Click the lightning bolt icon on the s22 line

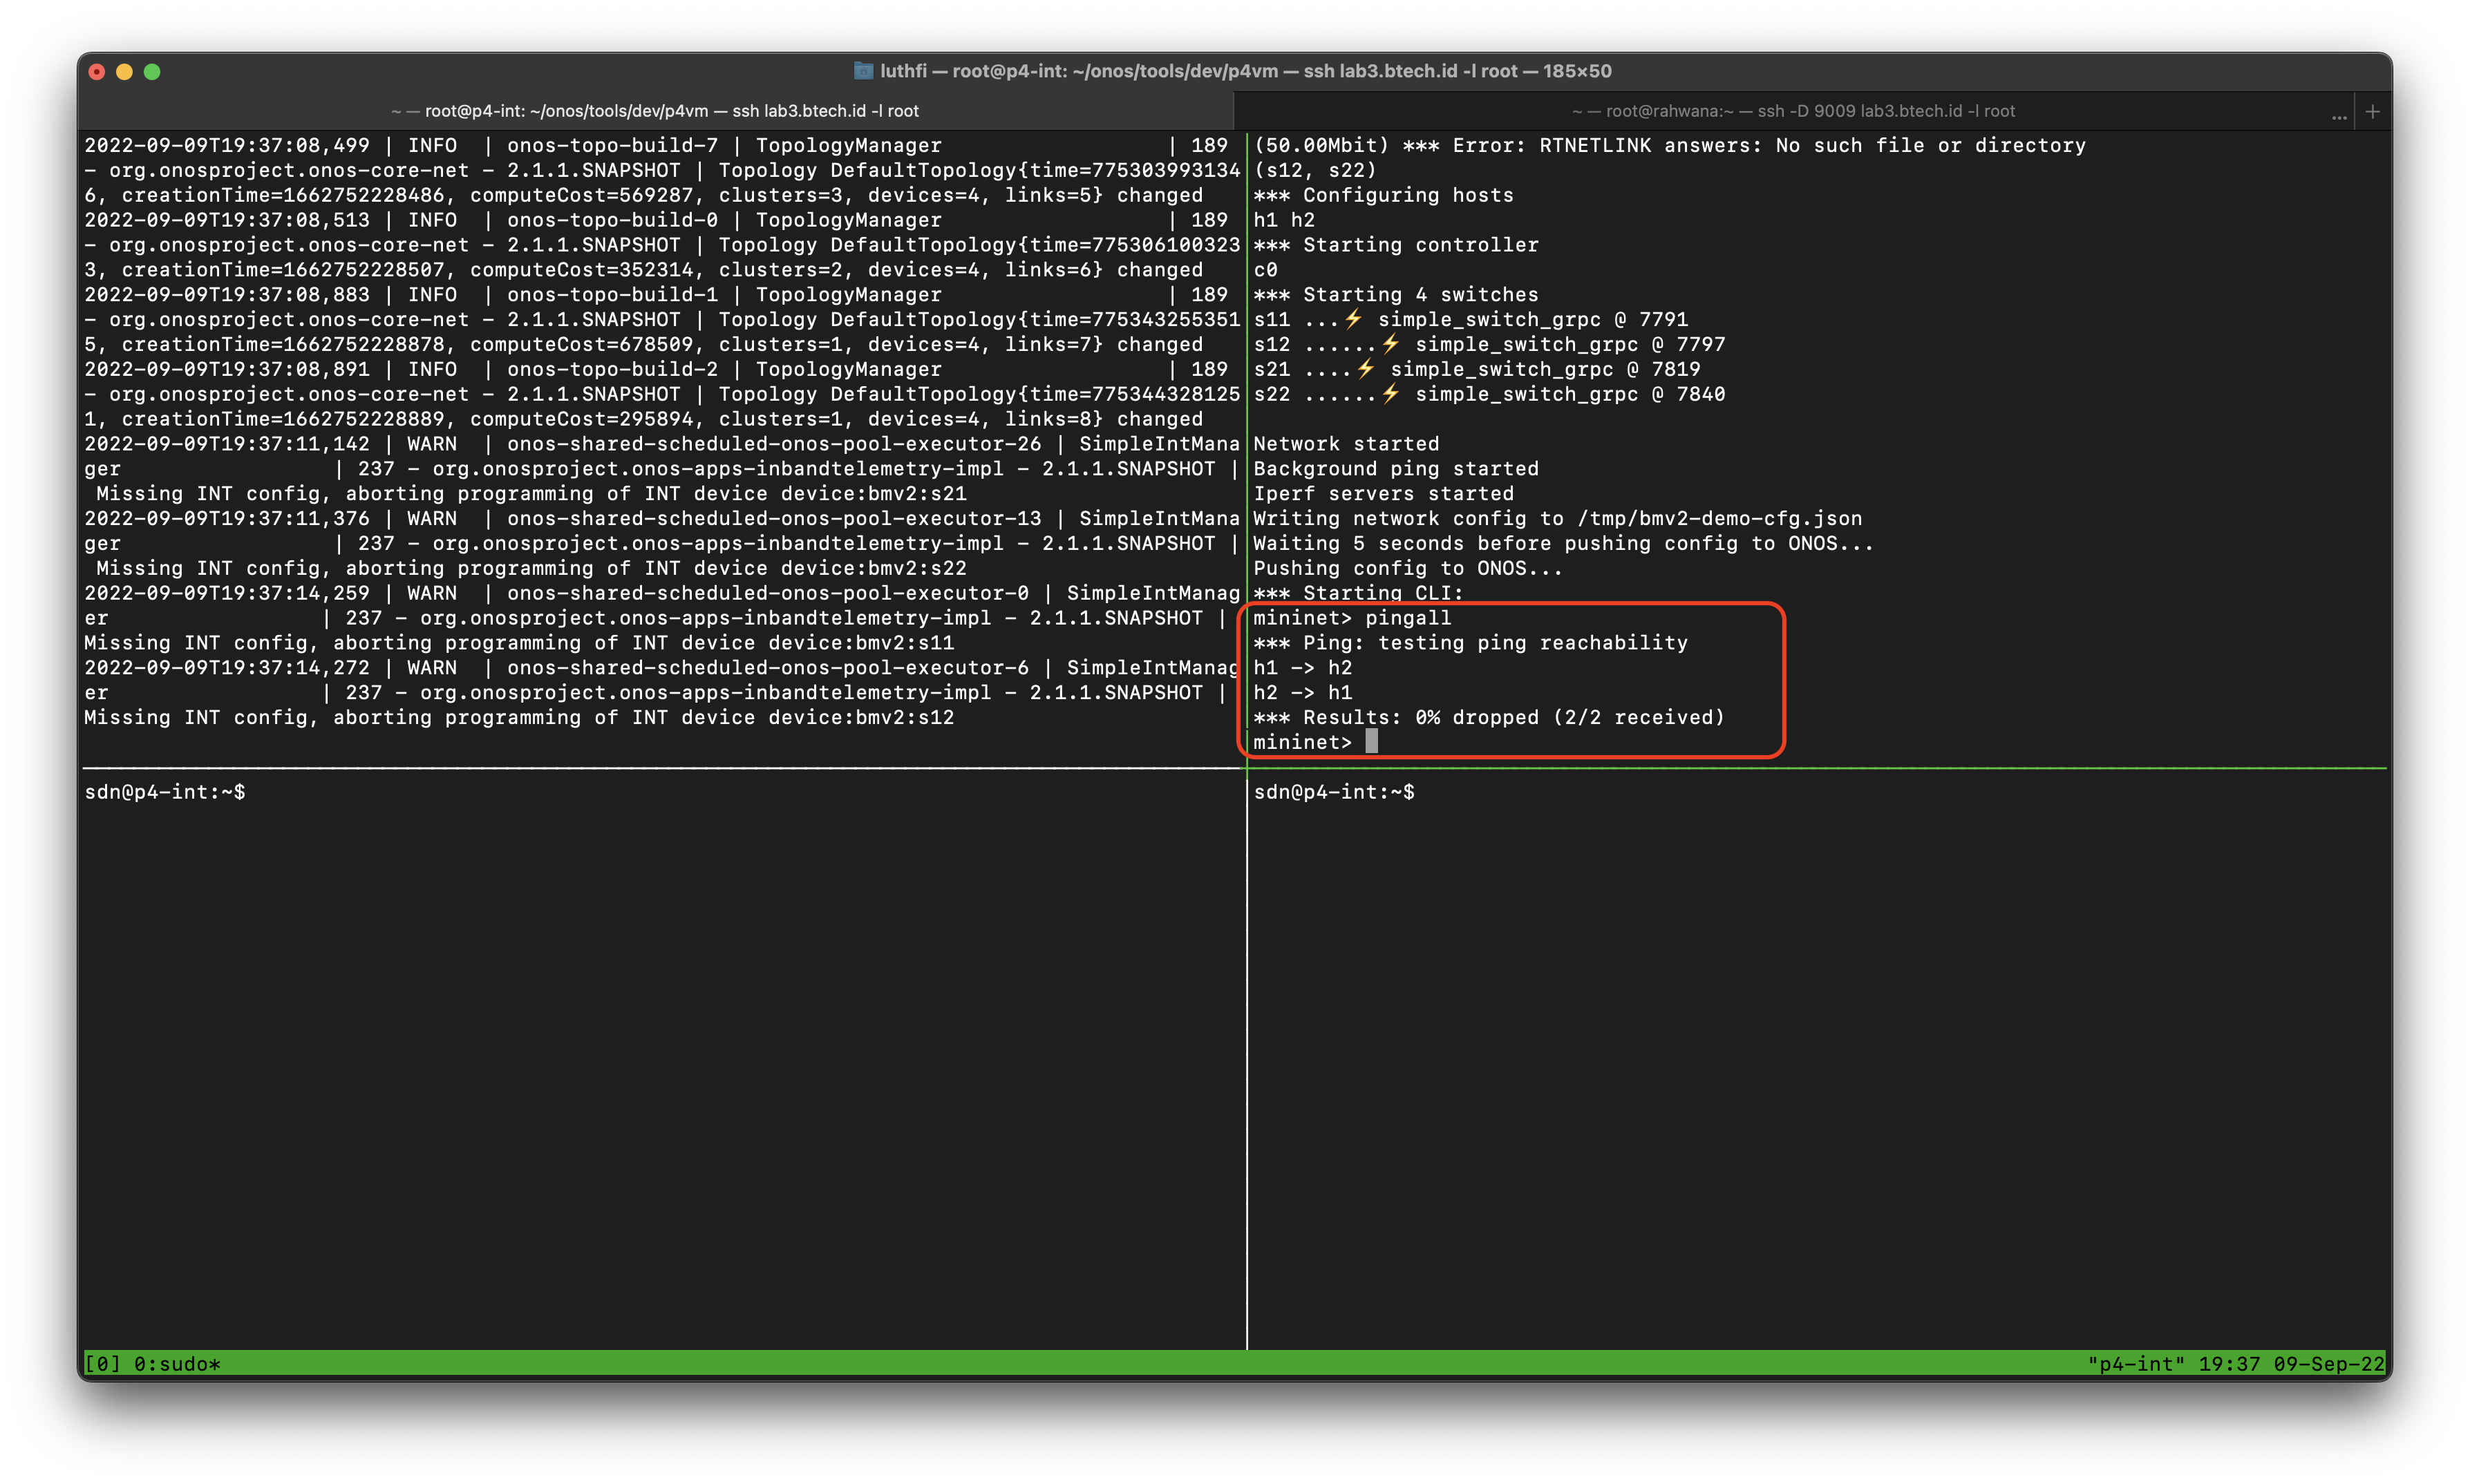1390,394
